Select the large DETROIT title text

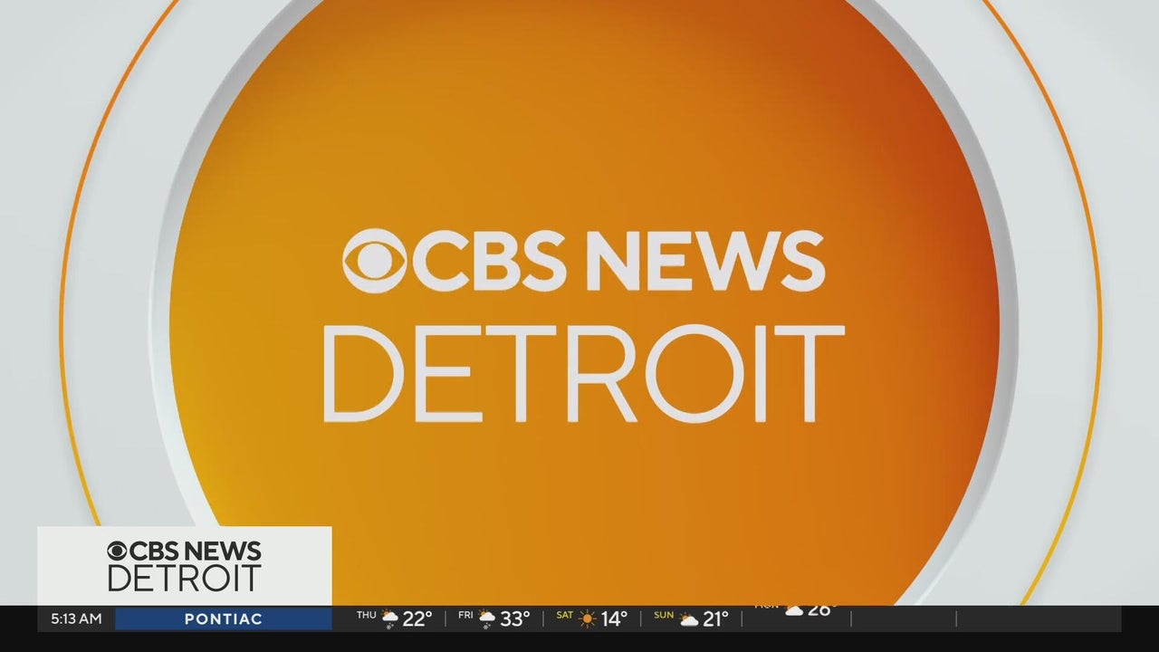(583, 375)
